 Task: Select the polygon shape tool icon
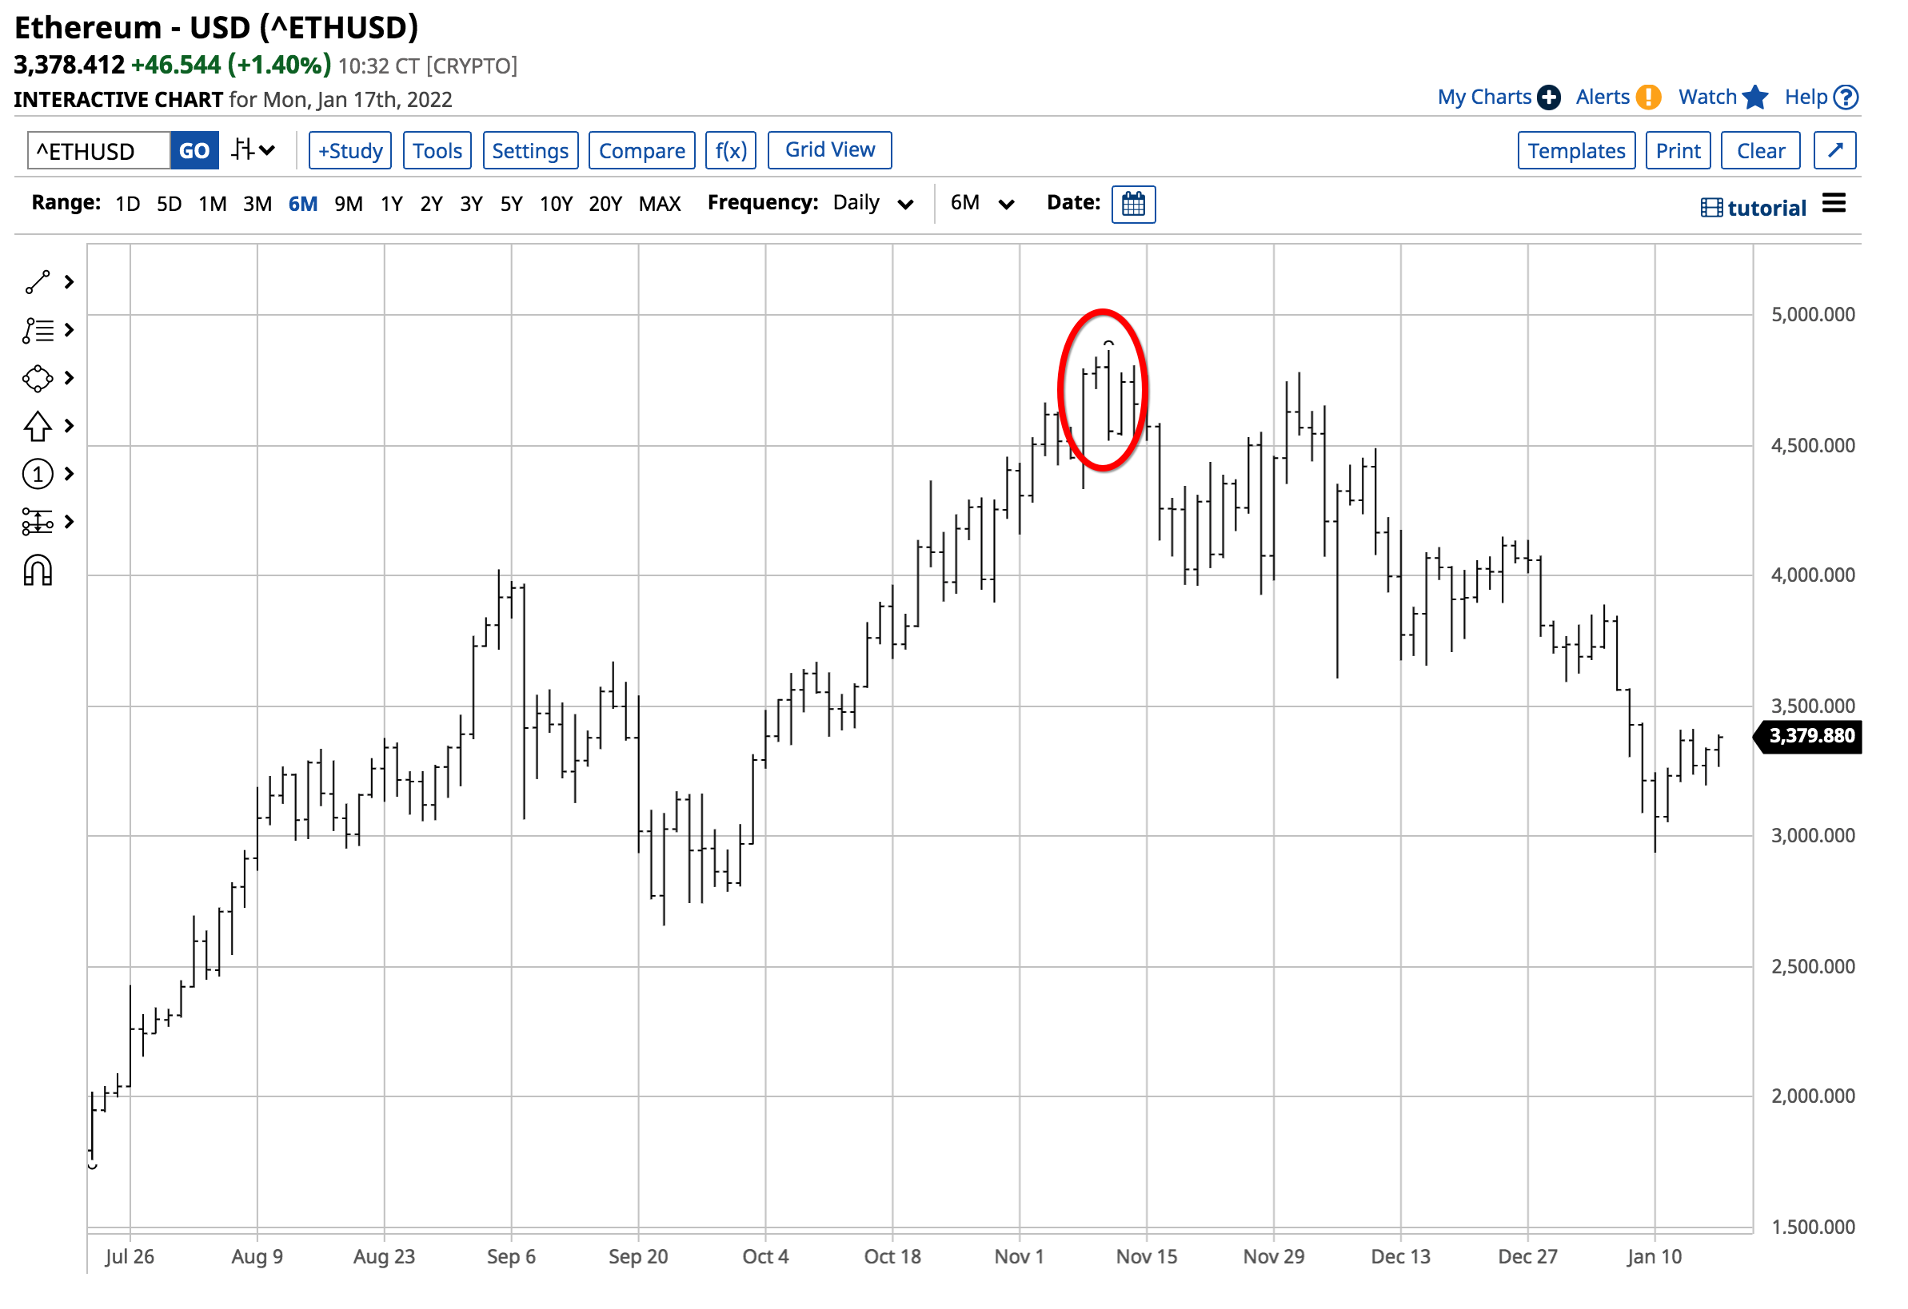click(38, 379)
